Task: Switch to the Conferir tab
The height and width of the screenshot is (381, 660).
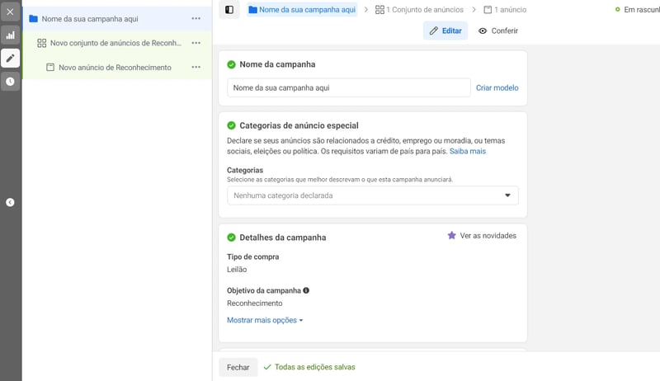Action: click(x=498, y=31)
